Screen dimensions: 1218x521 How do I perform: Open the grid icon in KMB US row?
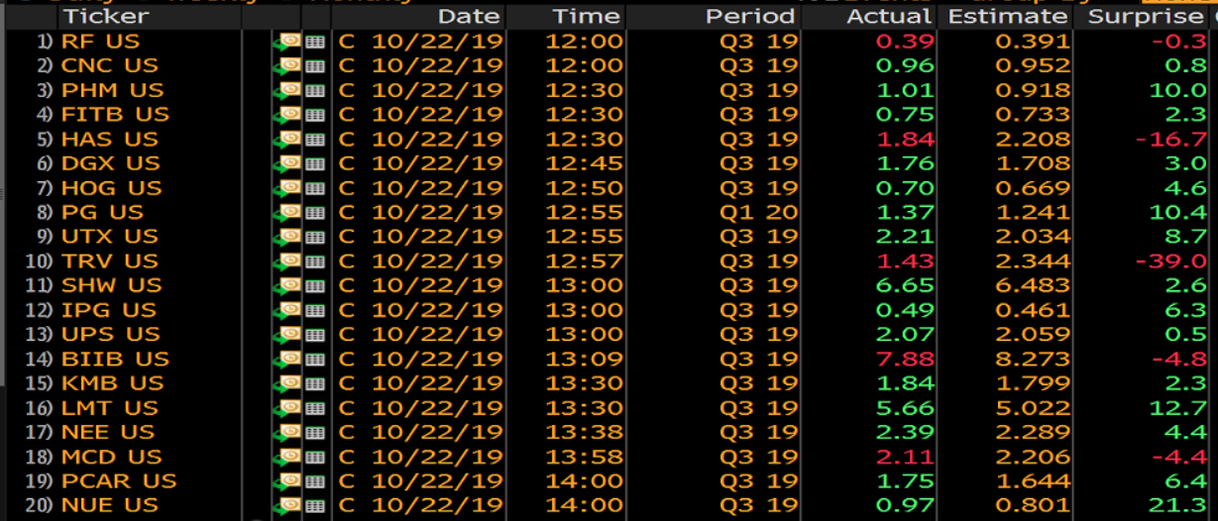coord(315,383)
